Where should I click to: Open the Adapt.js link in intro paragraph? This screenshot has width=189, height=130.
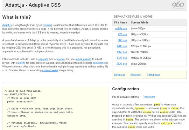pos(7,25)
